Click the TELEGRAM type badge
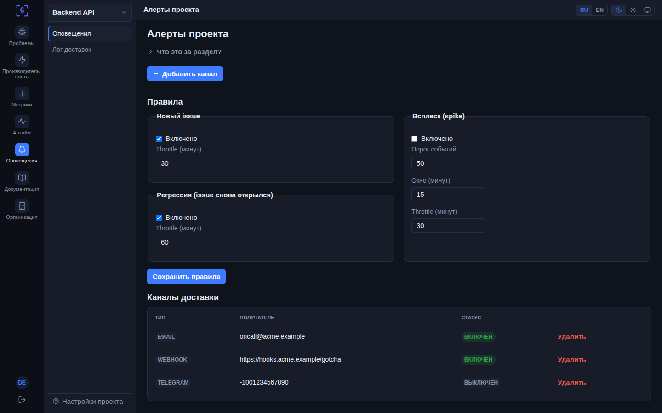662x413 pixels. click(173, 383)
